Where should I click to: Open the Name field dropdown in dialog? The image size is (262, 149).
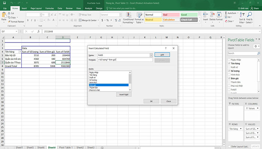tap(151, 55)
